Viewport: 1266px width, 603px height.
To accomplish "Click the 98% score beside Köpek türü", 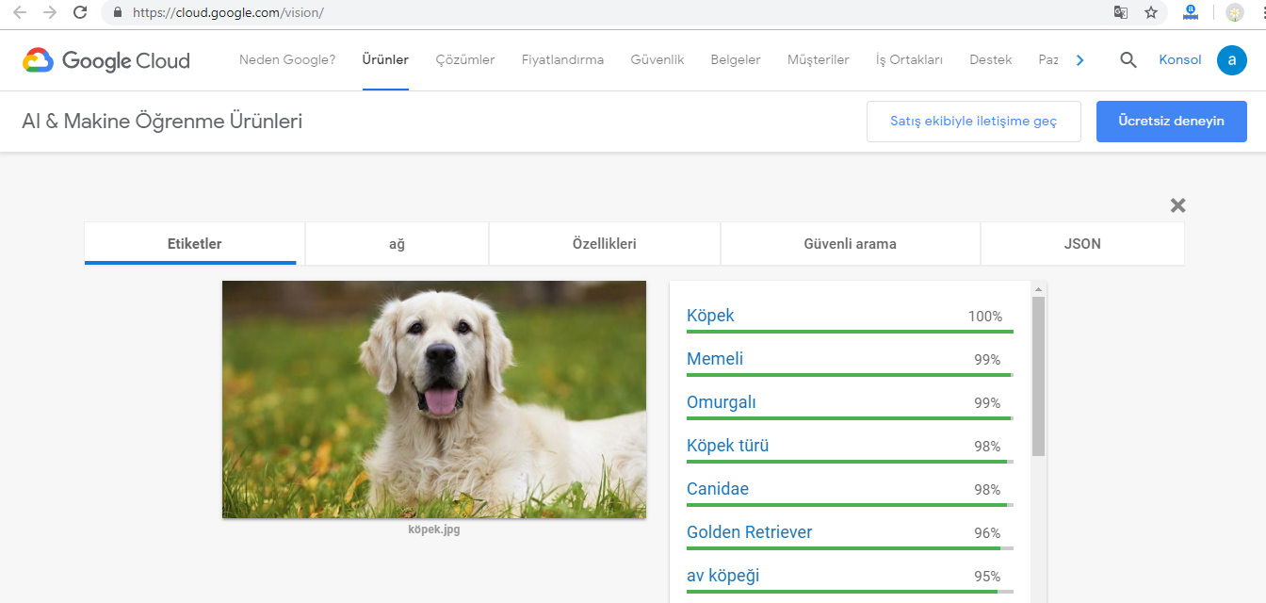I will pos(987,447).
